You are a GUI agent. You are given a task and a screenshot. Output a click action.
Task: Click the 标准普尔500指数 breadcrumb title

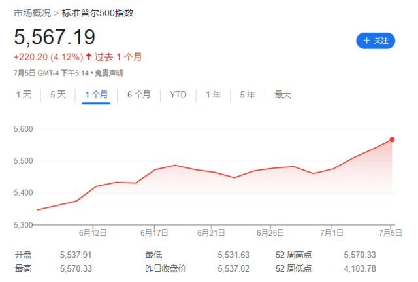97,13
